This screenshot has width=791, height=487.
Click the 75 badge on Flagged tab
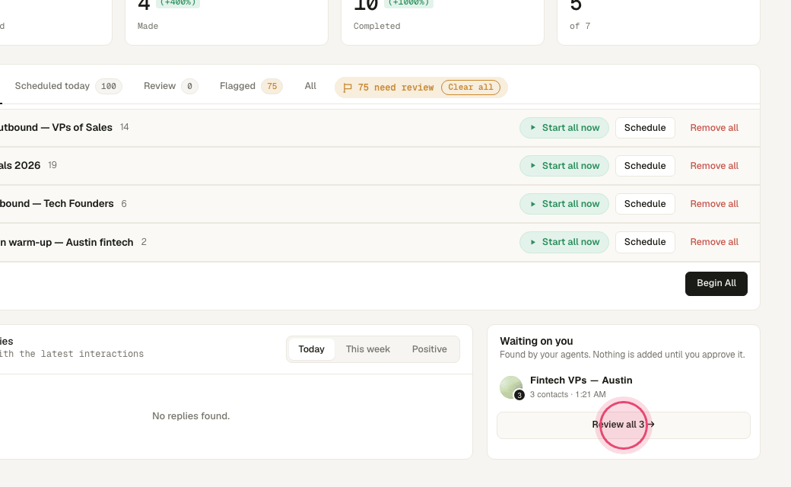tap(272, 86)
